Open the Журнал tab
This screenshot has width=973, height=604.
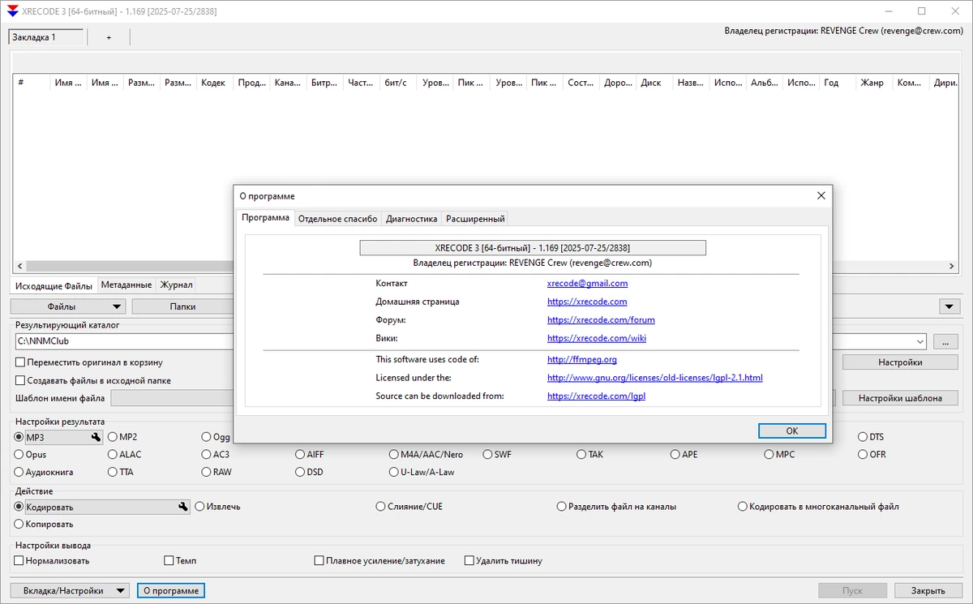(176, 285)
